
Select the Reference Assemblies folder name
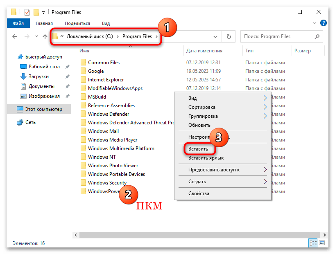(x=111, y=105)
